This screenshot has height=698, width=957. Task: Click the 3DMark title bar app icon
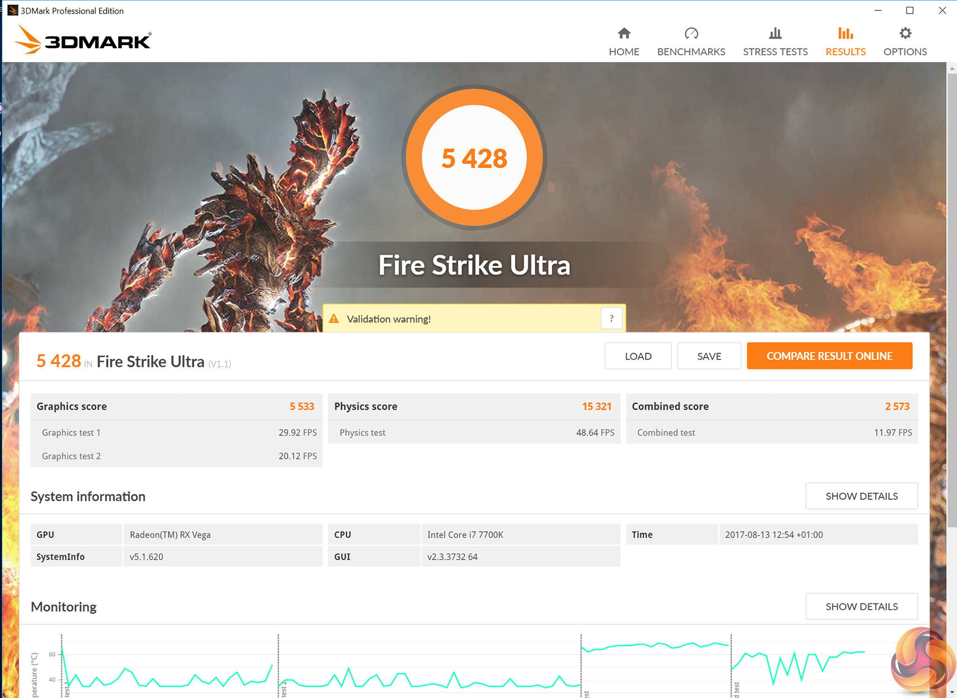pyautogui.click(x=13, y=10)
